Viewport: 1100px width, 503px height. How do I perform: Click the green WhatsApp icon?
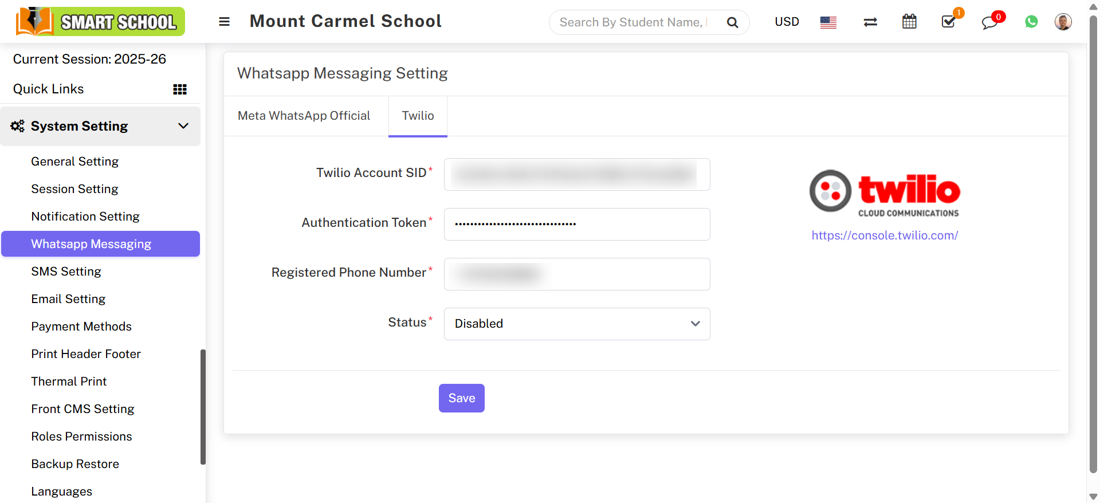[1031, 22]
